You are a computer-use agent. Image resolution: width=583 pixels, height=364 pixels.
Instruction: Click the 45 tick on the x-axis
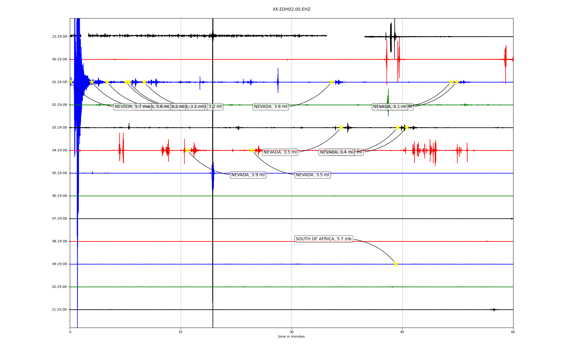point(402,332)
